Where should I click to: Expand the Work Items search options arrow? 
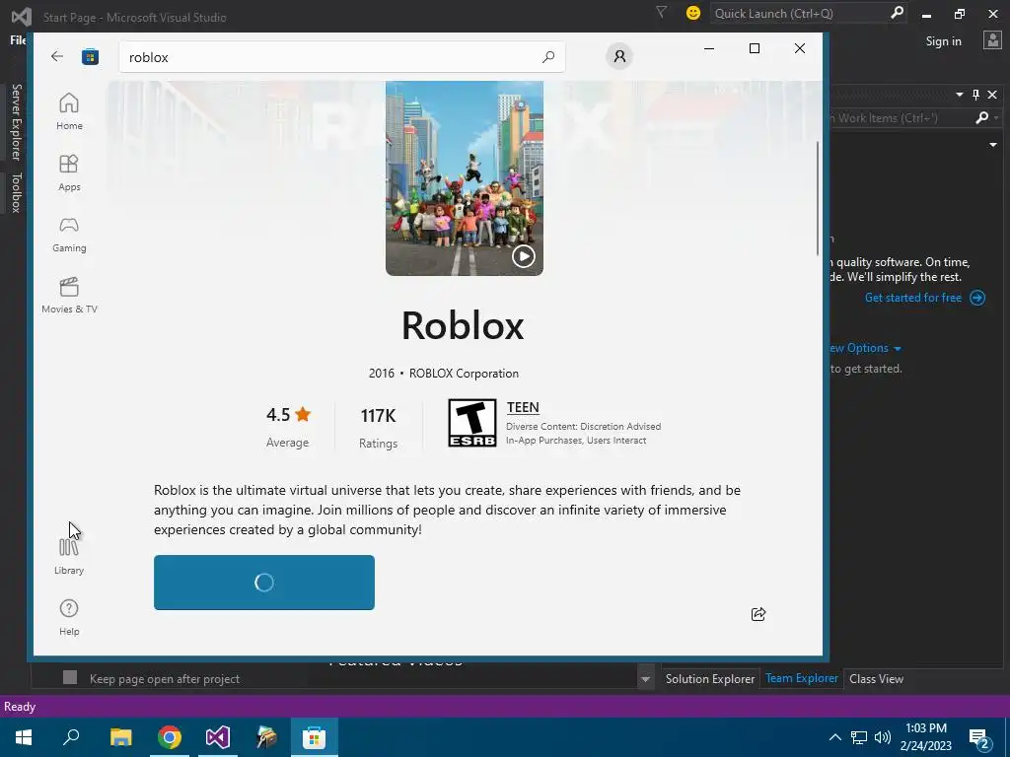[996, 118]
